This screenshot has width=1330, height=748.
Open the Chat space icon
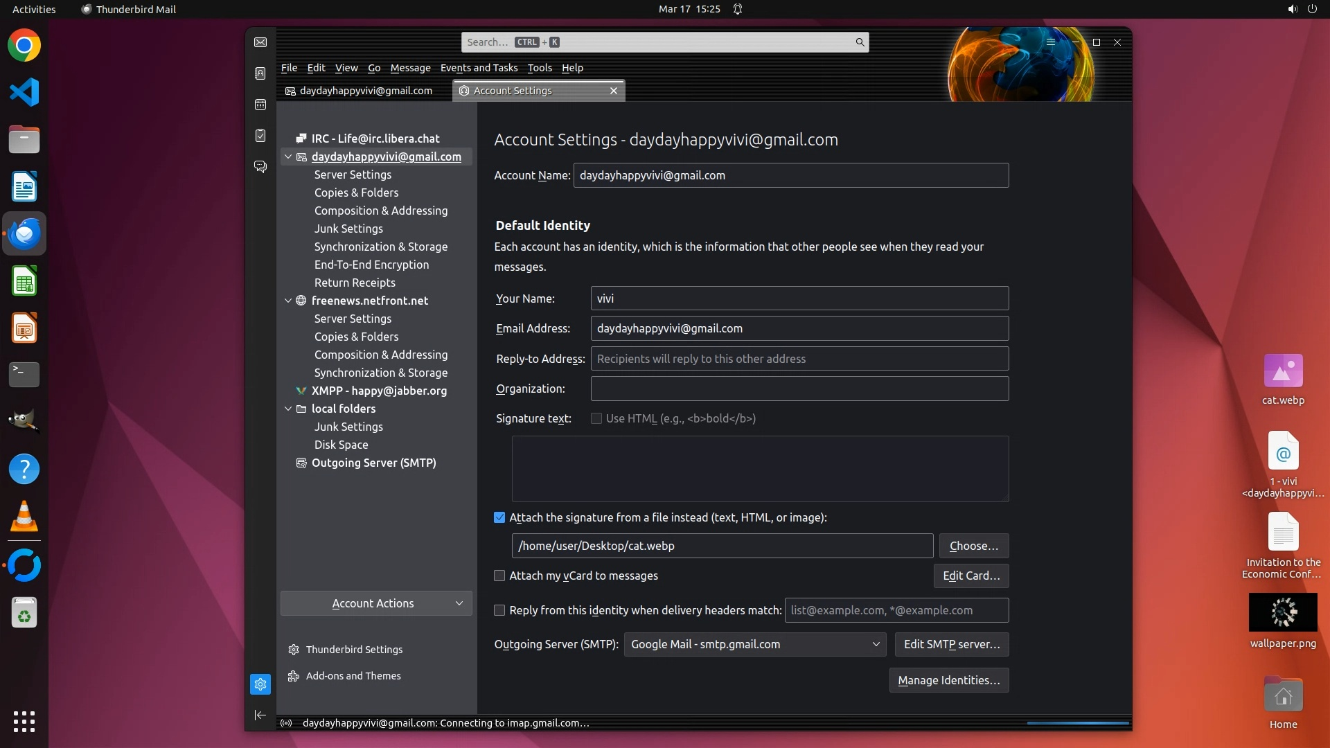click(260, 167)
